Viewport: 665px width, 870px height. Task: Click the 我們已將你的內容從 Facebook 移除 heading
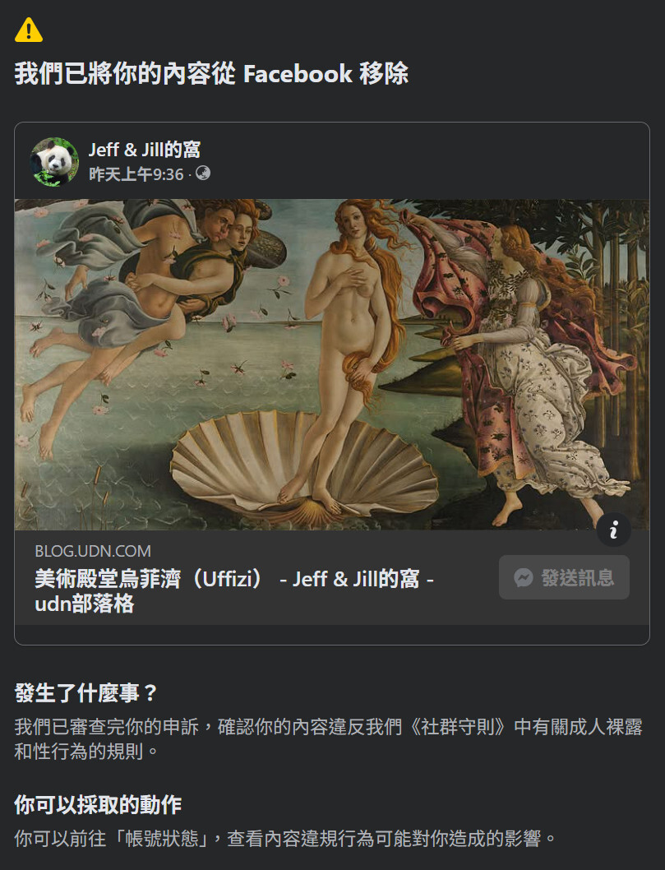click(211, 74)
